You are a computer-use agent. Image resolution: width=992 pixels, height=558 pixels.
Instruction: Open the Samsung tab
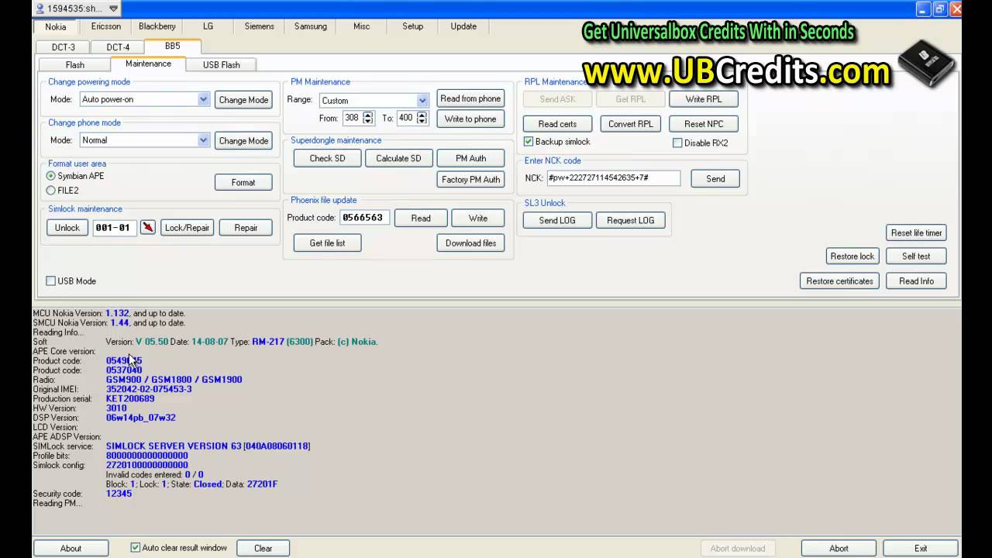click(x=311, y=26)
